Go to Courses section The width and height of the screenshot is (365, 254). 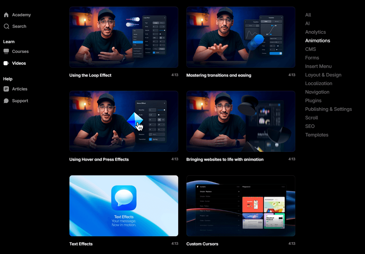coord(20,51)
